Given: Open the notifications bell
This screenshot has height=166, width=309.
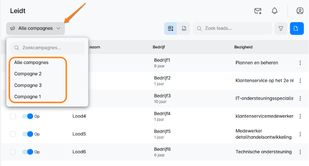Looking at the screenshot, I should [275, 11].
